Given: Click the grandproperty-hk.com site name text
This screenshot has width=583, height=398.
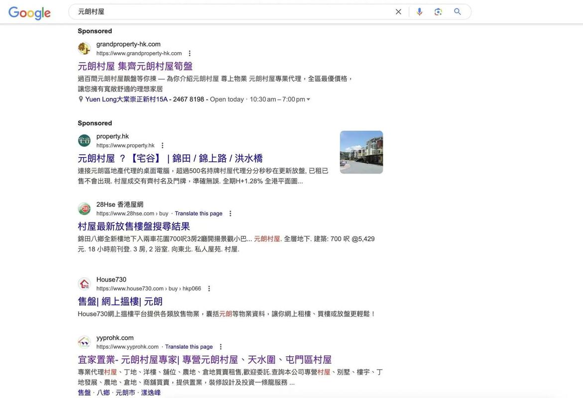Looking at the screenshot, I should (x=128, y=44).
